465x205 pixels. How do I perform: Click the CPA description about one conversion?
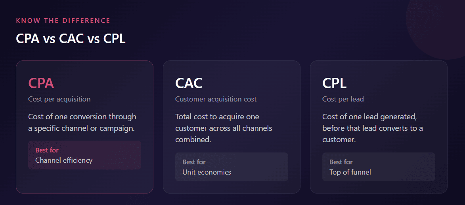(x=82, y=122)
